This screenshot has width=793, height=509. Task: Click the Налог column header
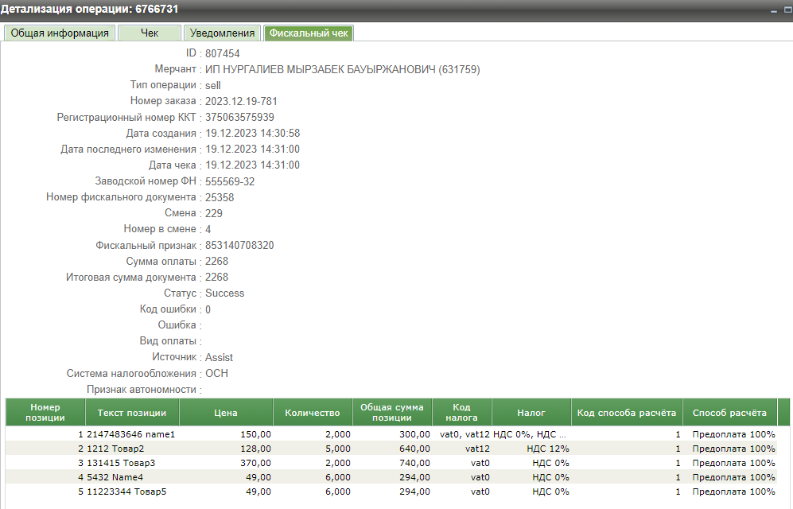tap(531, 413)
